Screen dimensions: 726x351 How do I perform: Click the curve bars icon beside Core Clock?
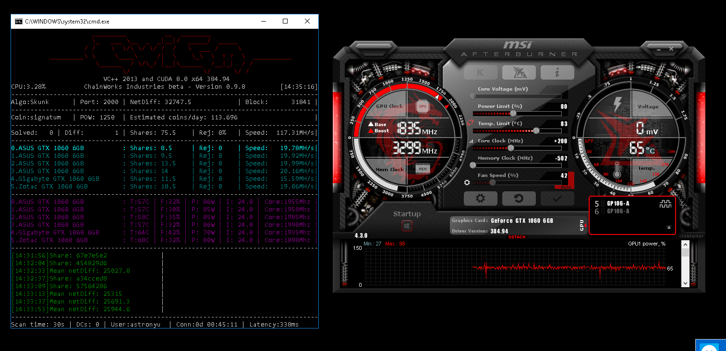471,141
